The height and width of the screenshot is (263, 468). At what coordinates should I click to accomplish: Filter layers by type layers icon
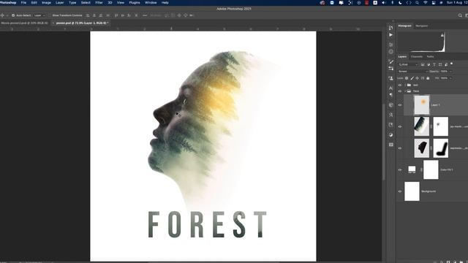434,64
